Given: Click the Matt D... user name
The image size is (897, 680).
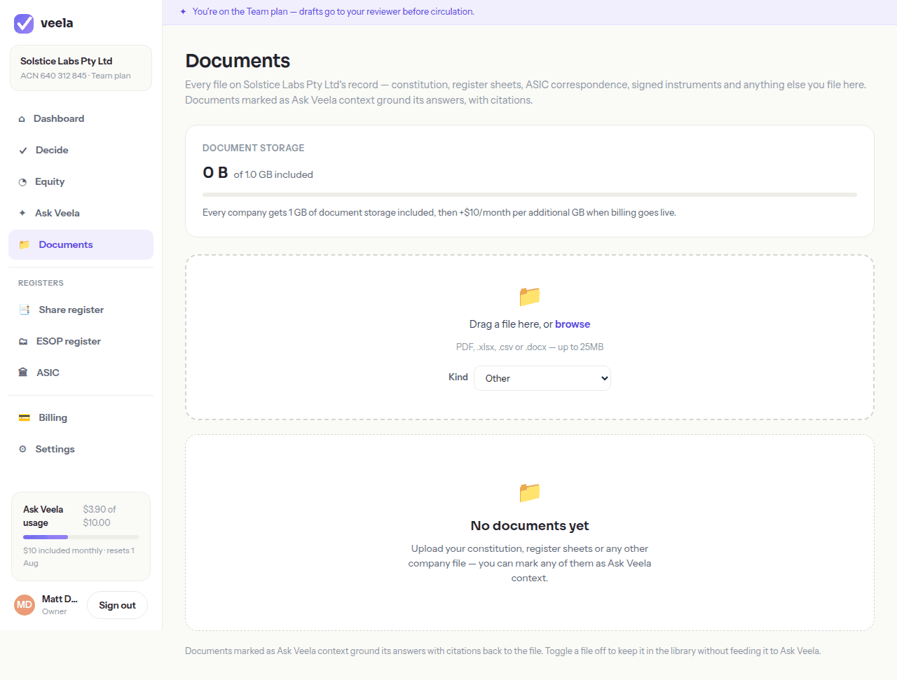Looking at the screenshot, I should 60,599.
